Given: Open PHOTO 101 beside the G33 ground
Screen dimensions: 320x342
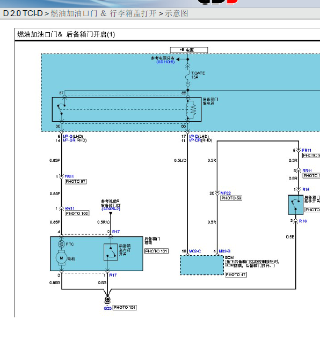Looking at the screenshot, I should [125, 307].
